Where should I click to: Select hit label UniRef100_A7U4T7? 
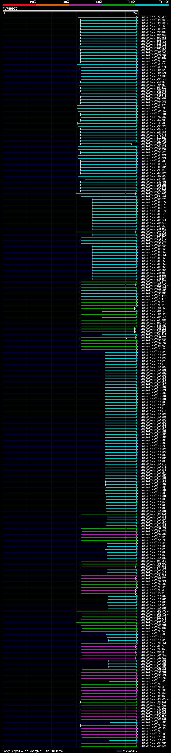(153, 282)
